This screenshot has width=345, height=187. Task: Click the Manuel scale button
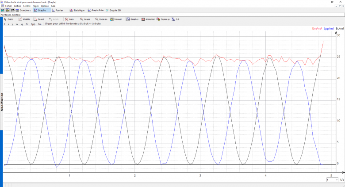point(116,19)
